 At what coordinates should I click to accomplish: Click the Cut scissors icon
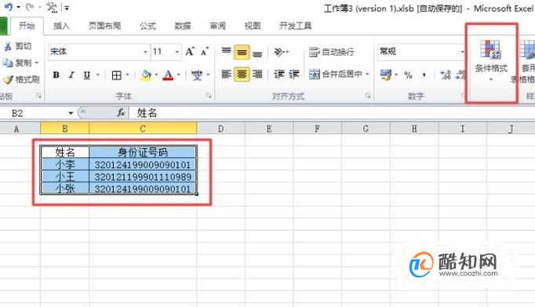pos(8,46)
